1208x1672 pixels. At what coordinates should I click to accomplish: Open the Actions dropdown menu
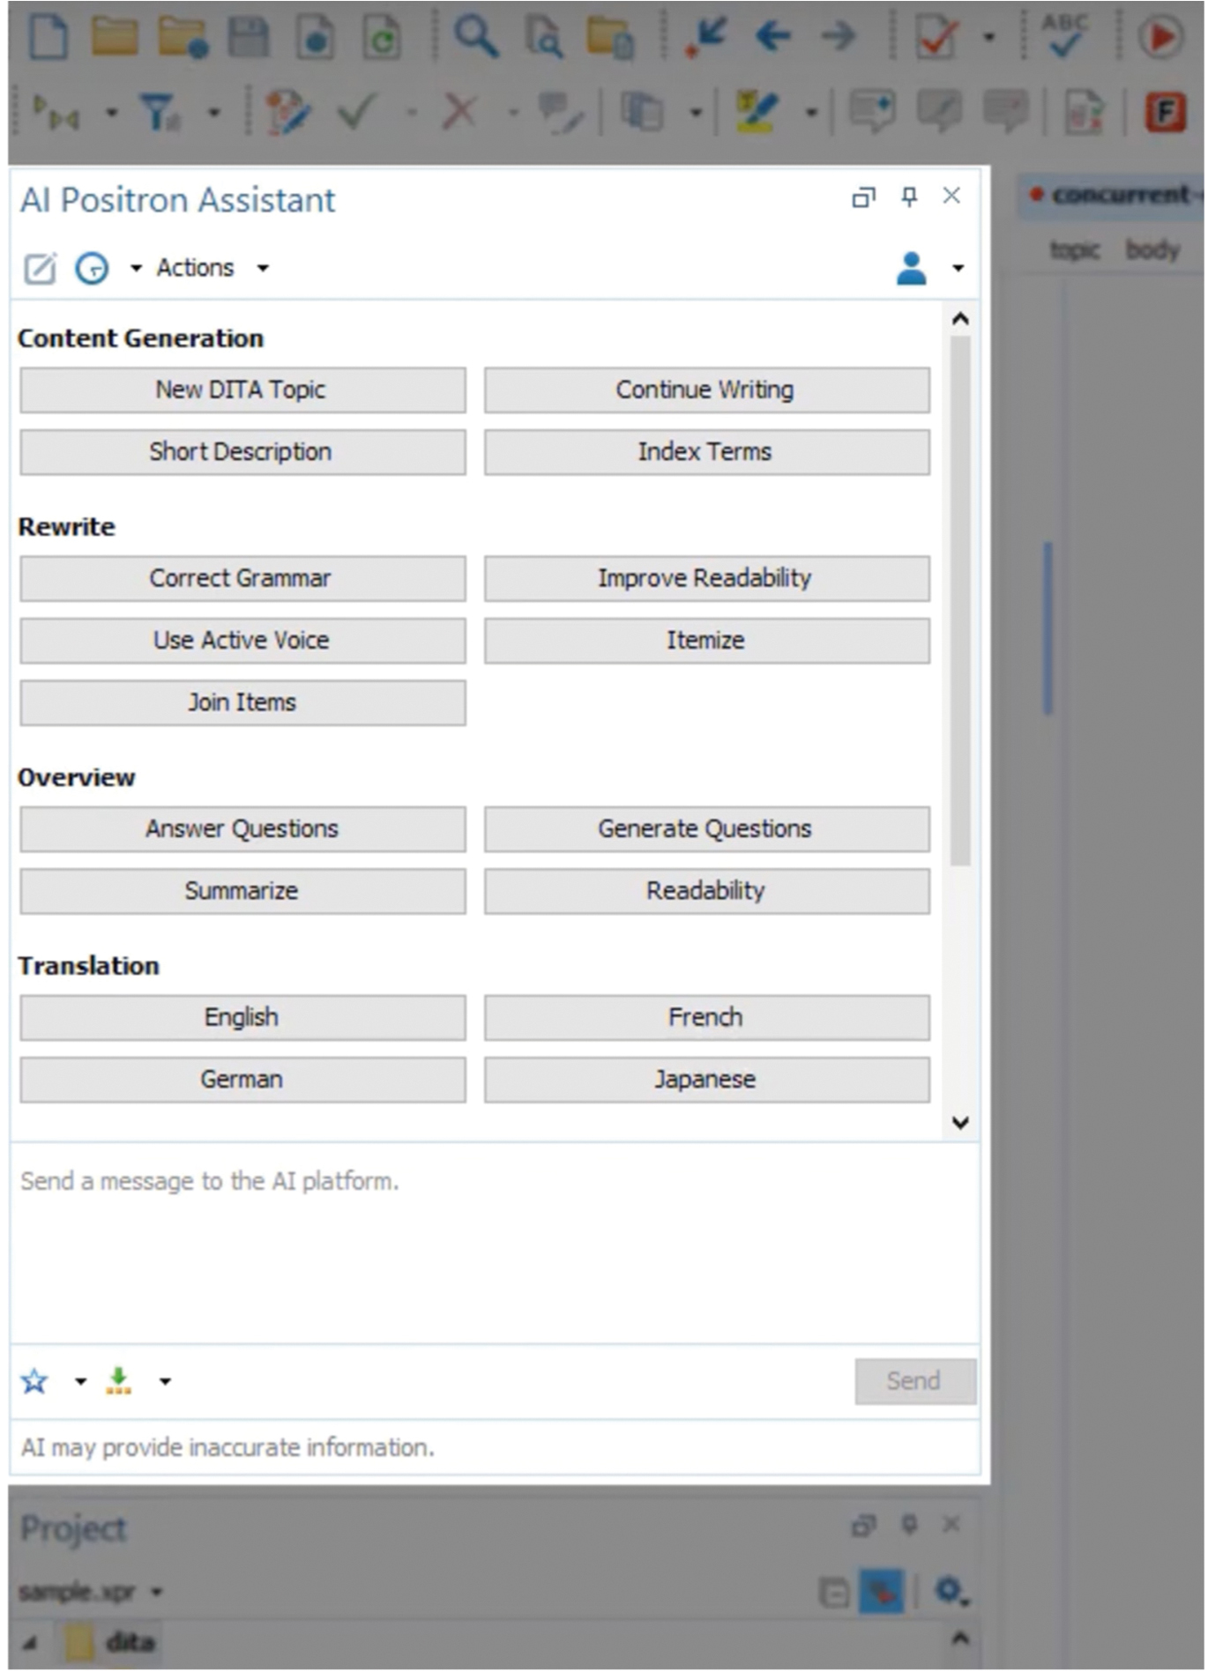coord(213,268)
